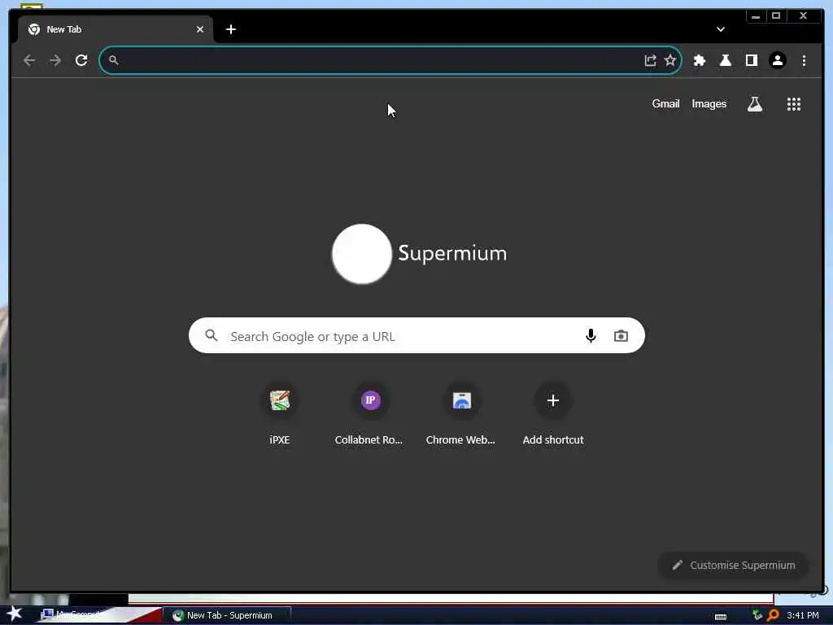Open the Chrome Web... shortcut
The width and height of the screenshot is (833, 625).
[x=461, y=414]
